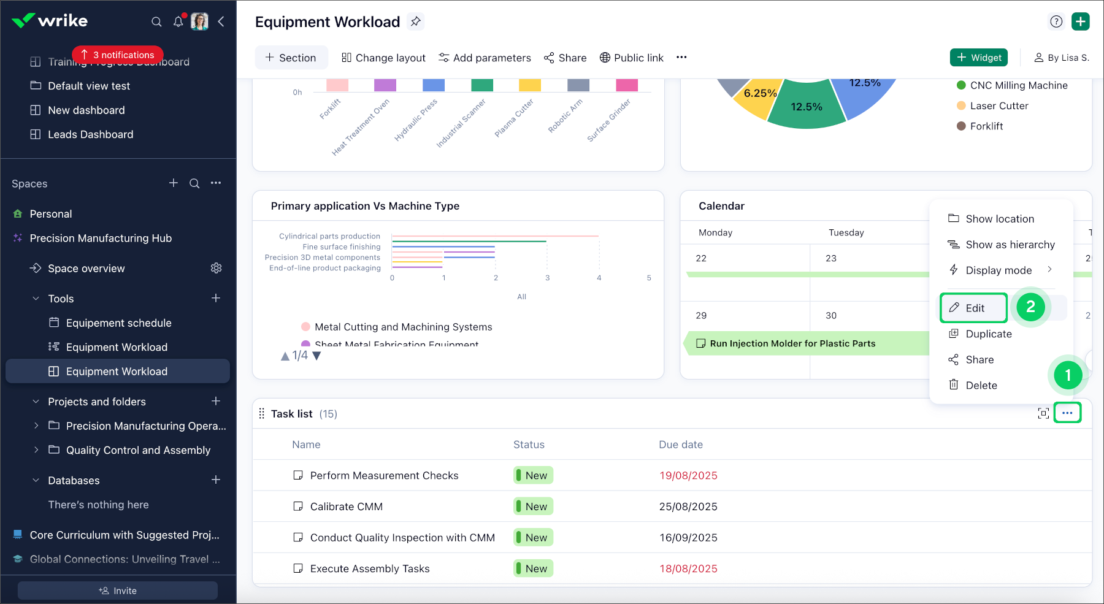Click the green Widget button
The width and height of the screenshot is (1104, 604).
pos(979,58)
